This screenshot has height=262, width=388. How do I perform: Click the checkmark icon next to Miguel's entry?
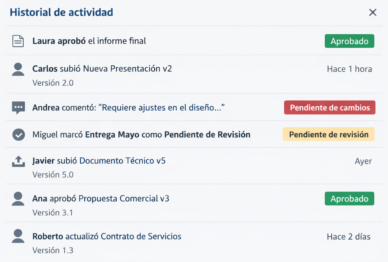[x=18, y=134]
